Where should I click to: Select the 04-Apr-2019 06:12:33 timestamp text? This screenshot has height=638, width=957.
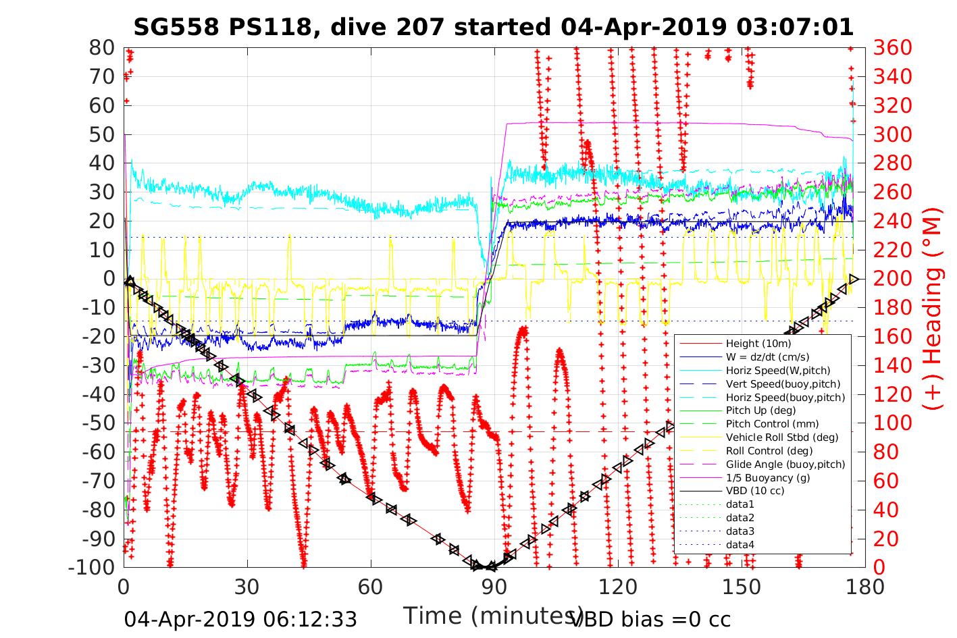240,619
